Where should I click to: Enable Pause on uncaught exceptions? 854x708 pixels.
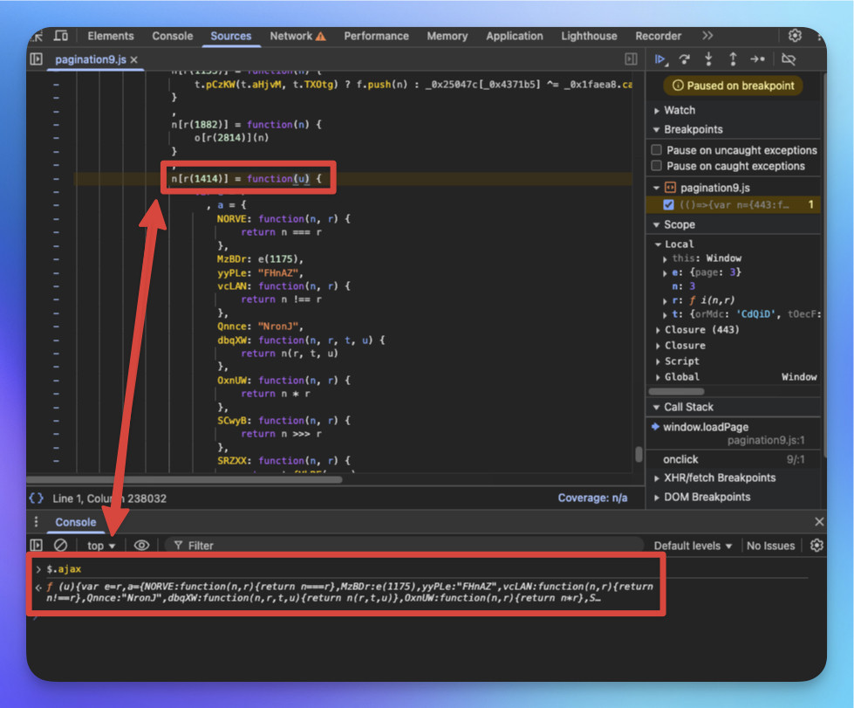[657, 150]
